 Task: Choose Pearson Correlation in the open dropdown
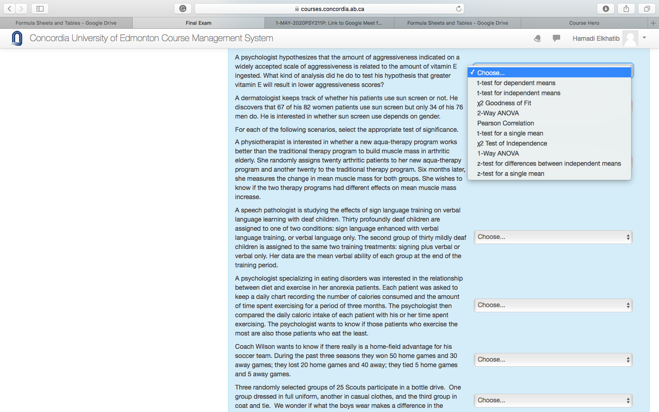click(x=505, y=123)
